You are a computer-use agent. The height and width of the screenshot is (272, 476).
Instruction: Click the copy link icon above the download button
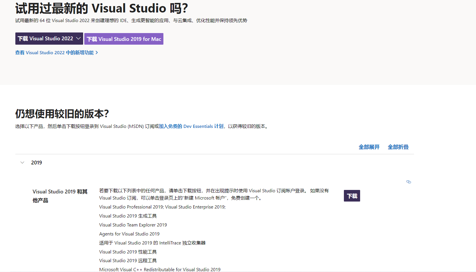pos(408,182)
